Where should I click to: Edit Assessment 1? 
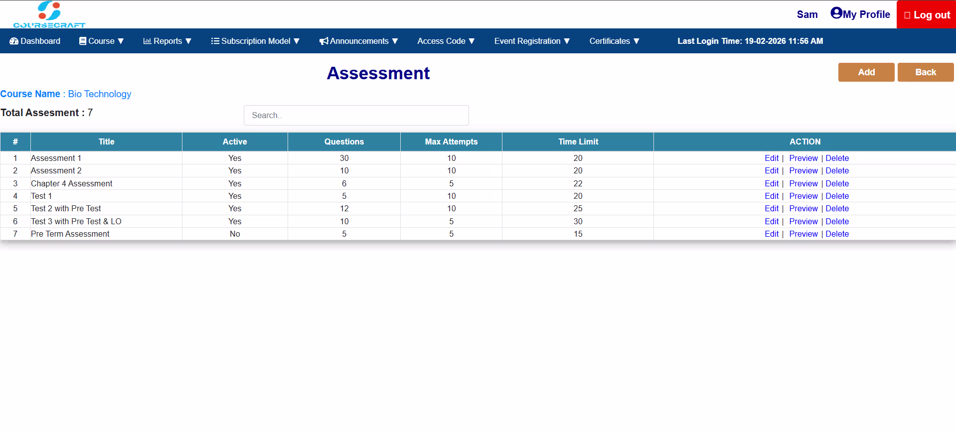pyautogui.click(x=772, y=158)
